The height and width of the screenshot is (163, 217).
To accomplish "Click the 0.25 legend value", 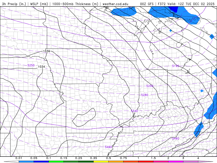I will (x=78, y=158).
